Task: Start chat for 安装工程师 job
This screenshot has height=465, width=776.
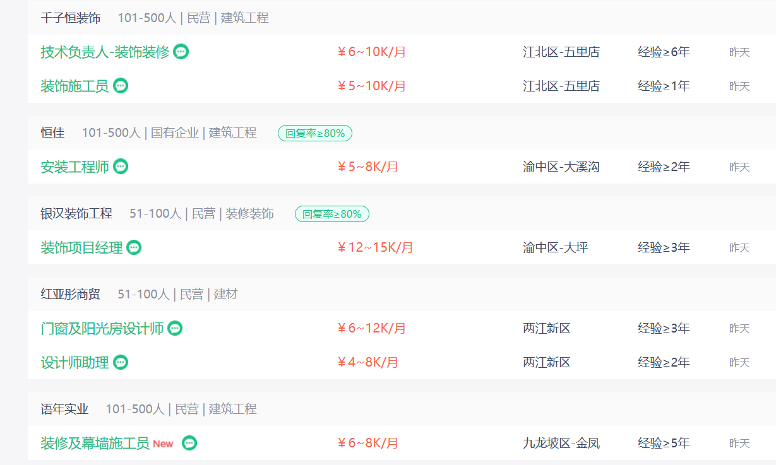Action: pyautogui.click(x=121, y=167)
